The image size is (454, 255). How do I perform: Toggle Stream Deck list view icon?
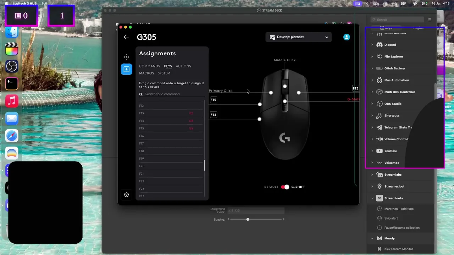pyautogui.click(x=430, y=20)
